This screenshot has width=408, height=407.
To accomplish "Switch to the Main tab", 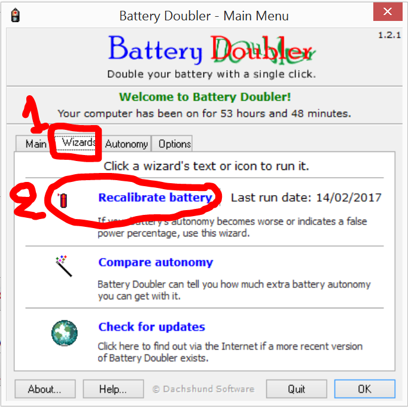I will coord(36,144).
